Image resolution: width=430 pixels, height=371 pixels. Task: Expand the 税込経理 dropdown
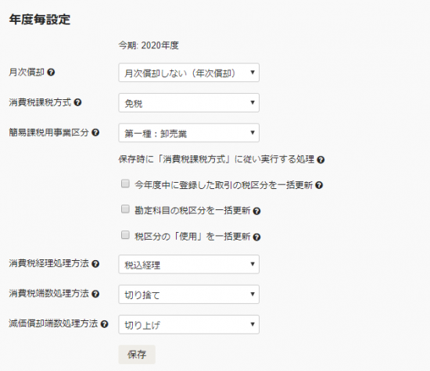[189, 264]
